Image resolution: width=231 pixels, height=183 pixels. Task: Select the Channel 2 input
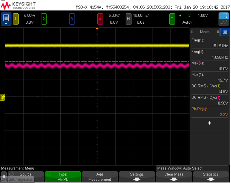[x=44, y=18]
